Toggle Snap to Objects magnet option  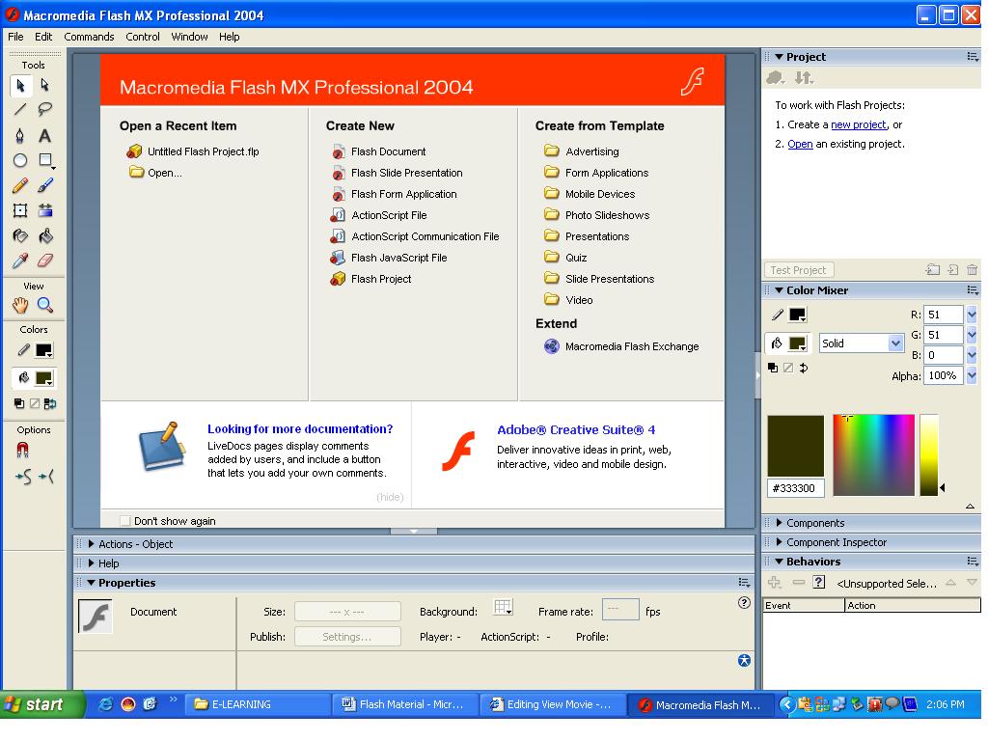pyautogui.click(x=22, y=450)
